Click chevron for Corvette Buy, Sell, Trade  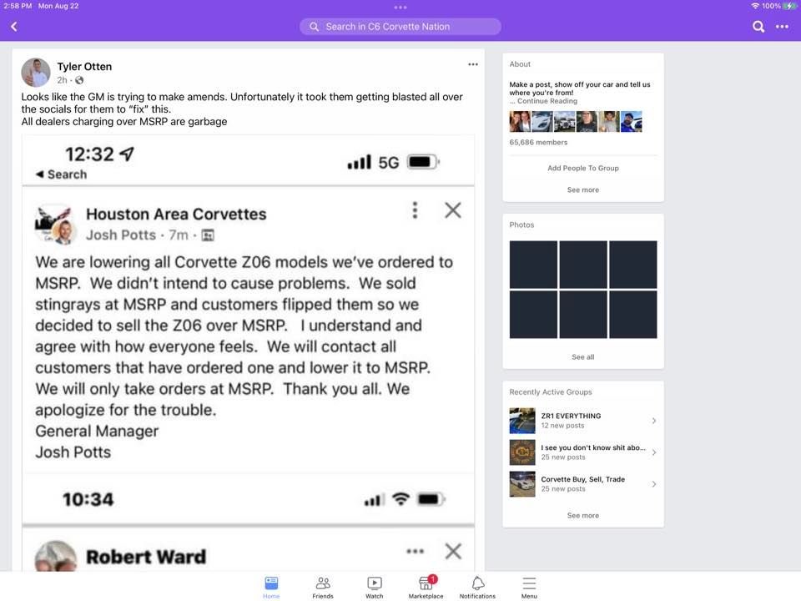tap(654, 484)
